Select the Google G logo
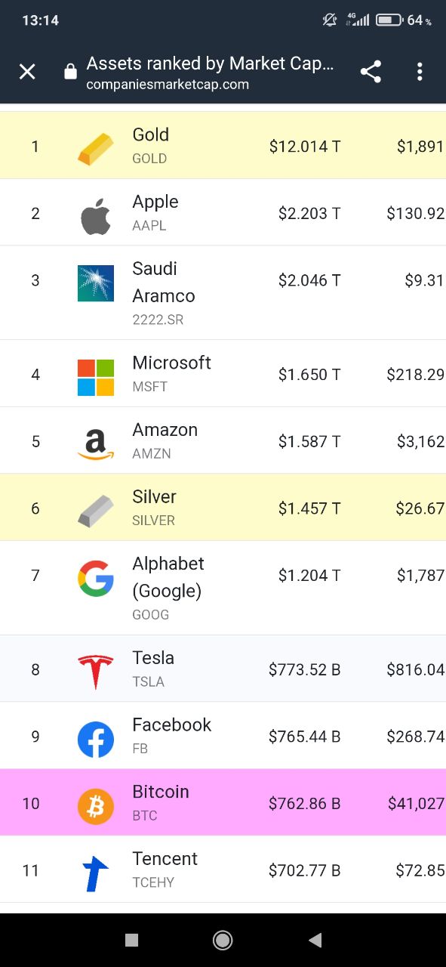The height and width of the screenshot is (967, 446). [96, 579]
